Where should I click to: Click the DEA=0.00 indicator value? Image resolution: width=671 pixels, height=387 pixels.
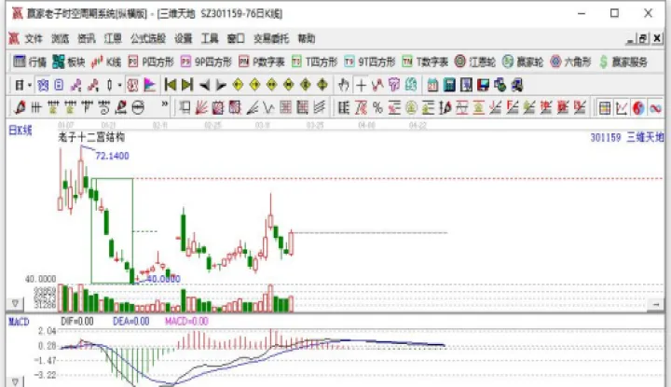[131, 322]
